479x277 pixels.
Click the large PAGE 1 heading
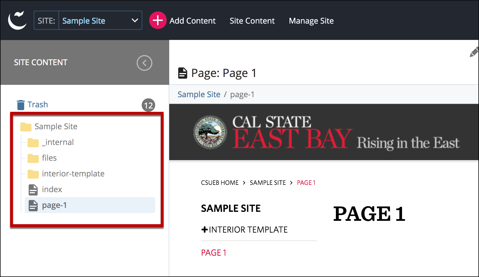[369, 214]
